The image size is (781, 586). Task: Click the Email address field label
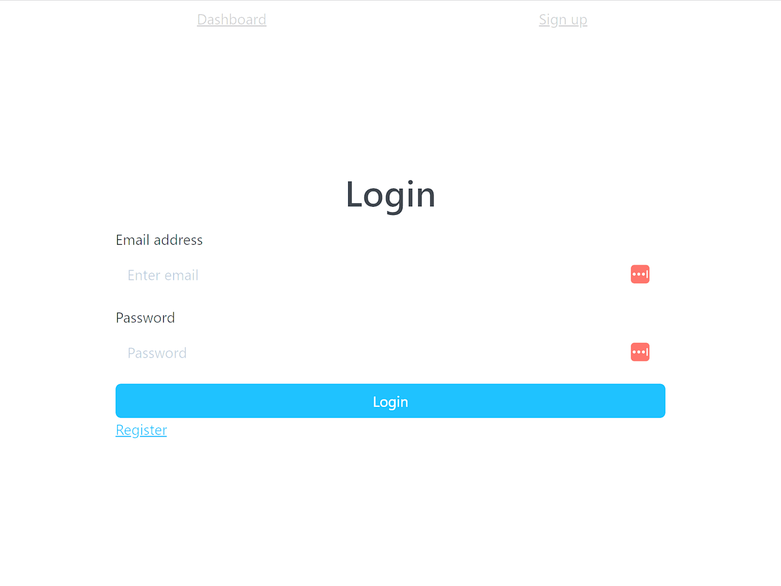coord(159,240)
